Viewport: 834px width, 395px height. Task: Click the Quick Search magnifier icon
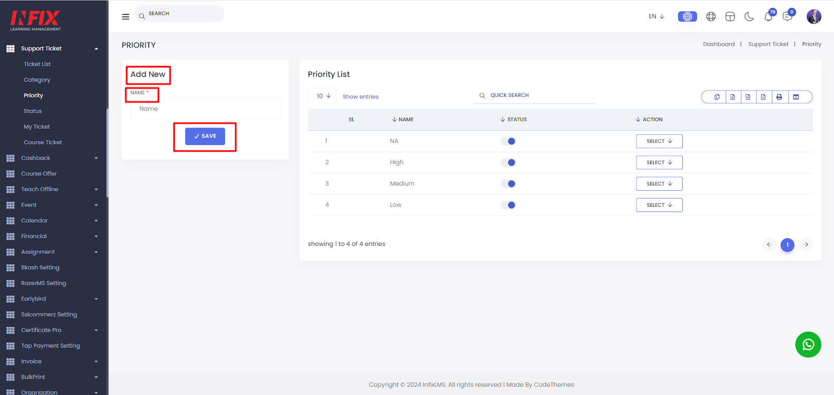tap(482, 95)
